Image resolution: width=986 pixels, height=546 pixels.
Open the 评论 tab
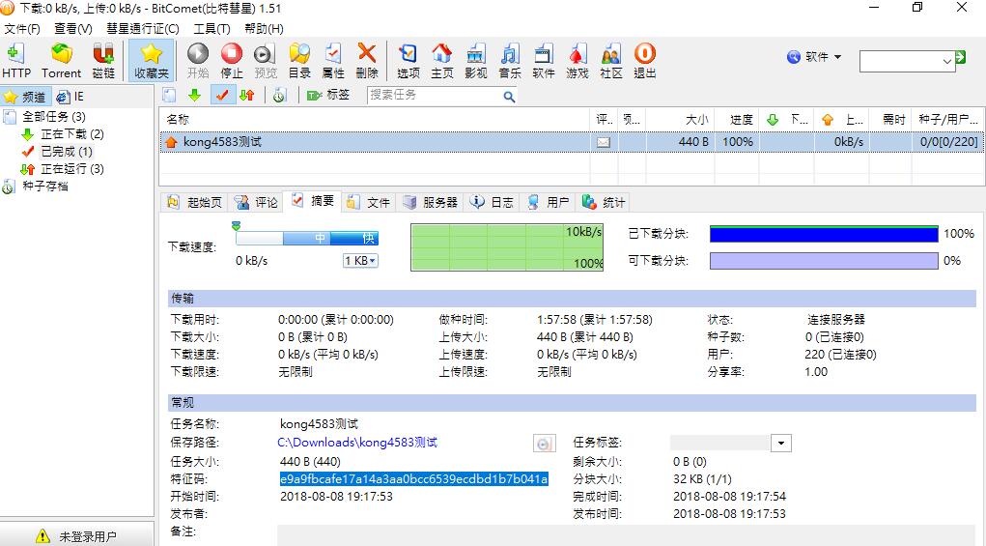coord(256,203)
